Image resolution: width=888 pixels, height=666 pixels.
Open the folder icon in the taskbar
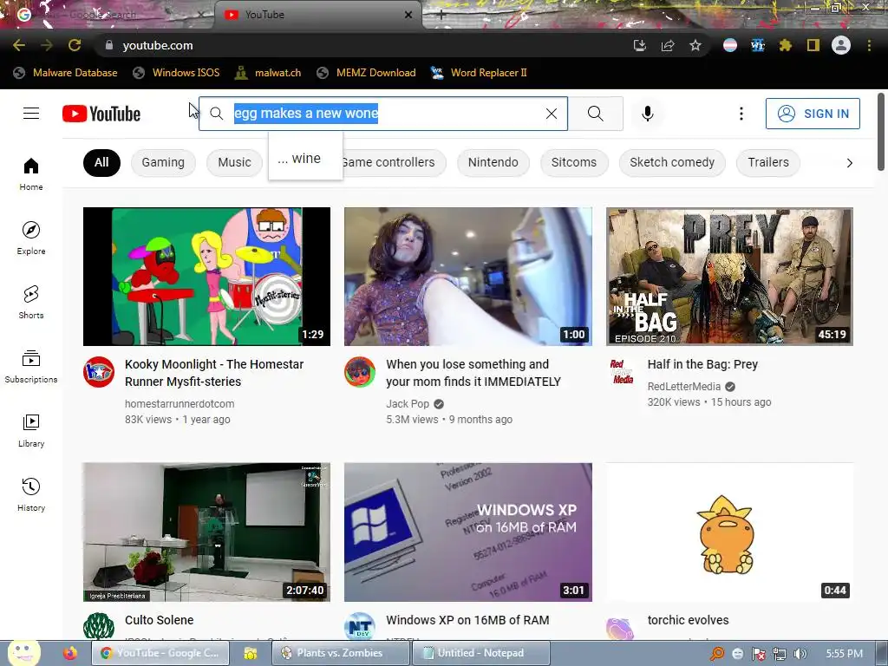(x=251, y=653)
